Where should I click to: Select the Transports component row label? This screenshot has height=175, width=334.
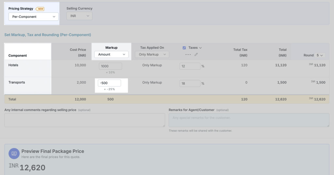17,83
